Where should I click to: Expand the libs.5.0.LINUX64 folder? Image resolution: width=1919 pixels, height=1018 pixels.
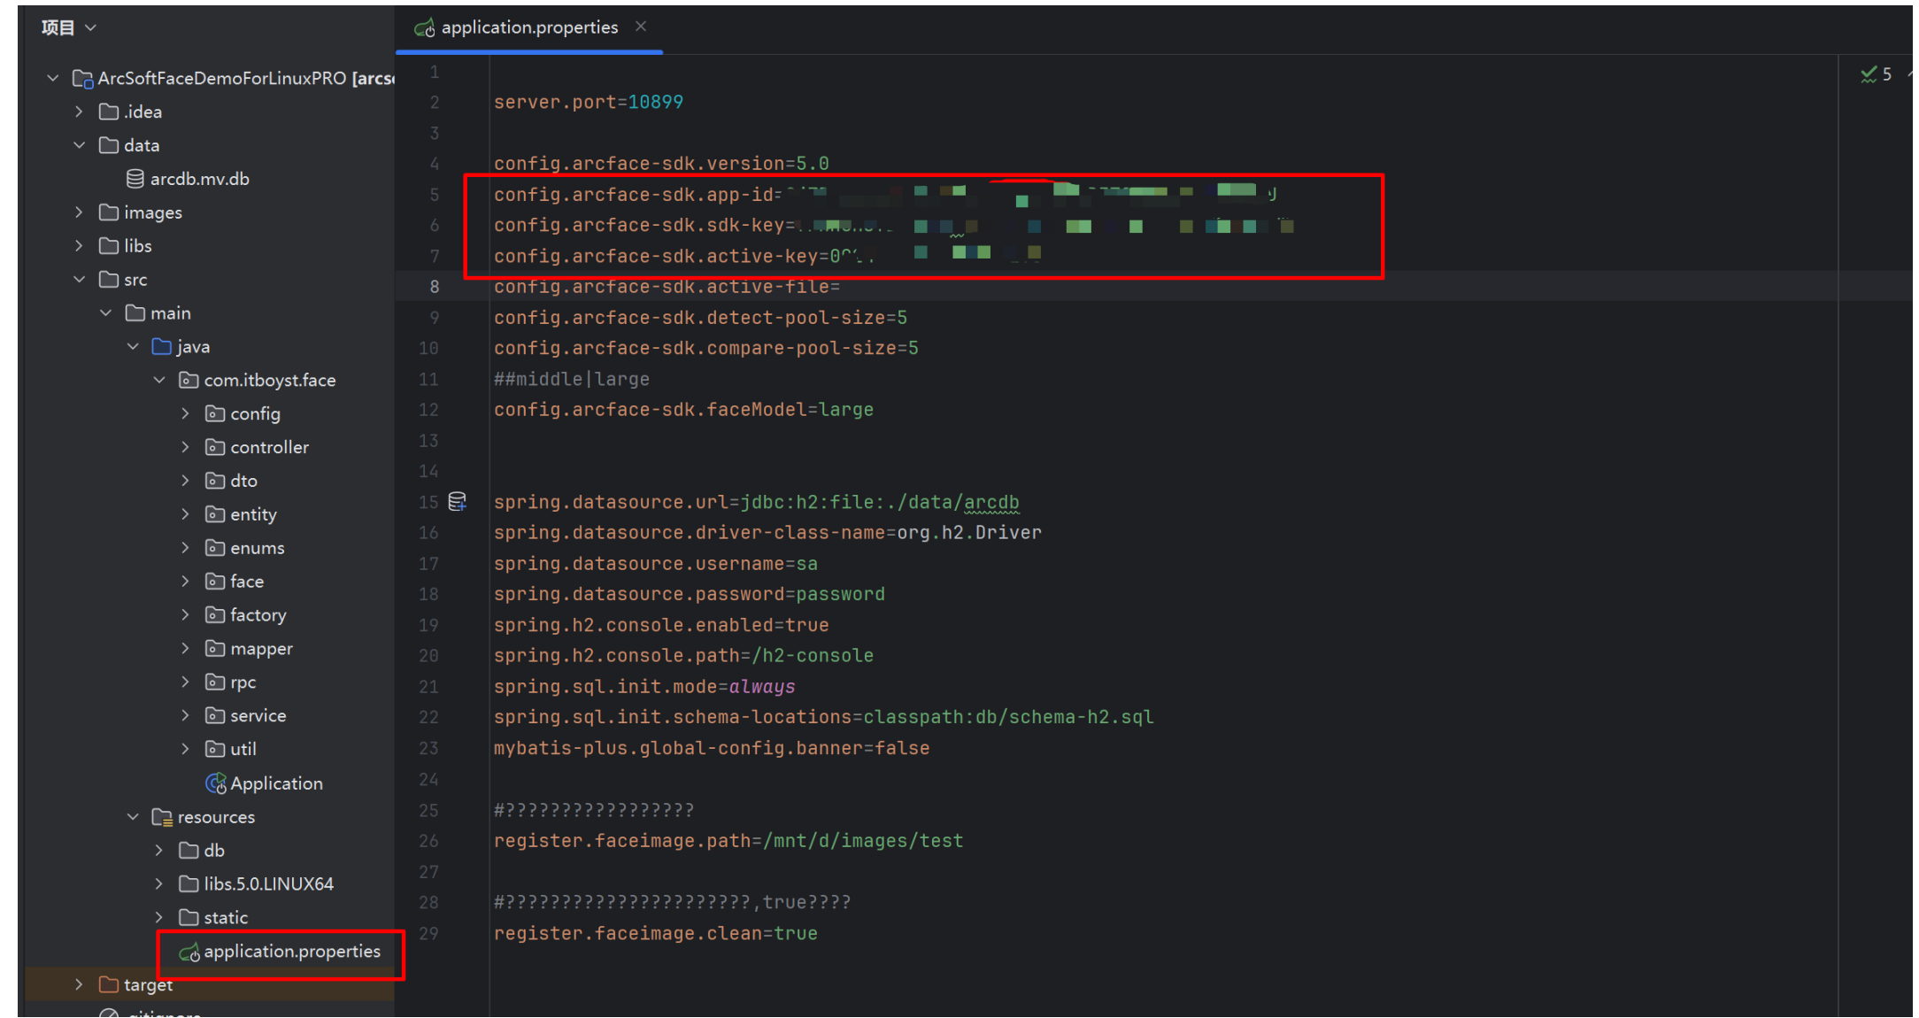[158, 884]
